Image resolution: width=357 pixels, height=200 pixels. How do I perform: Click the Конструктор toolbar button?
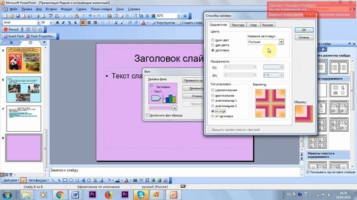pyautogui.click(x=163, y=23)
